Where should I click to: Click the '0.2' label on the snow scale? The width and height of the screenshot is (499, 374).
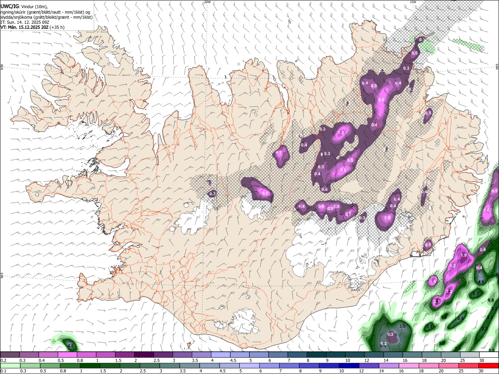tap(3, 360)
